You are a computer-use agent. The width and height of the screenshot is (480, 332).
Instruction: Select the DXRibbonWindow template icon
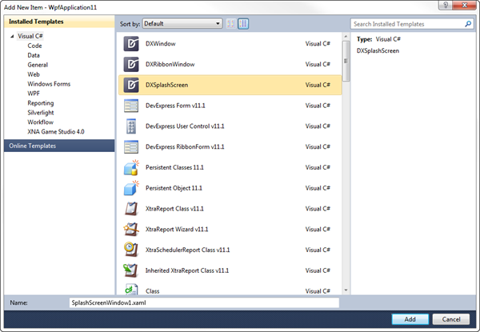coord(131,64)
